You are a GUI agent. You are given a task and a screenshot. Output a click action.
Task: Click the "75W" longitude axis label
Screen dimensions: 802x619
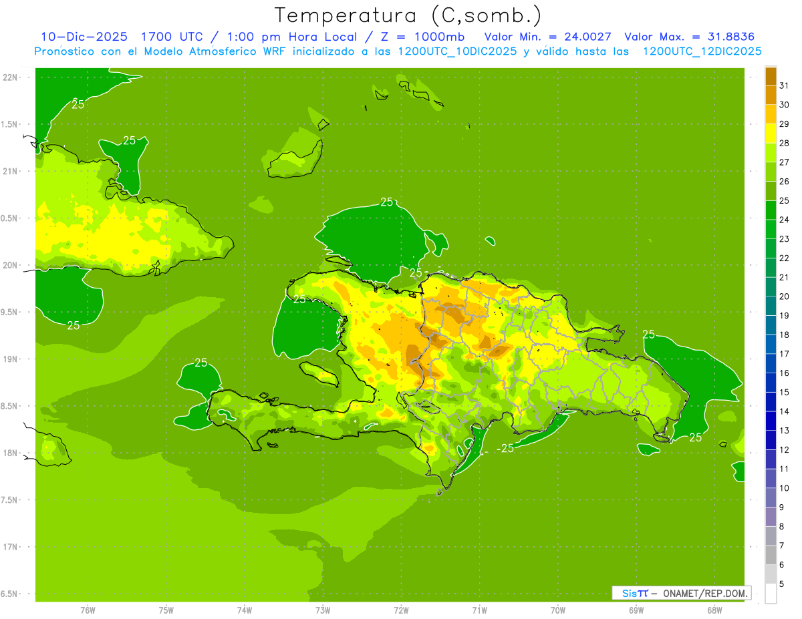pyautogui.click(x=166, y=610)
